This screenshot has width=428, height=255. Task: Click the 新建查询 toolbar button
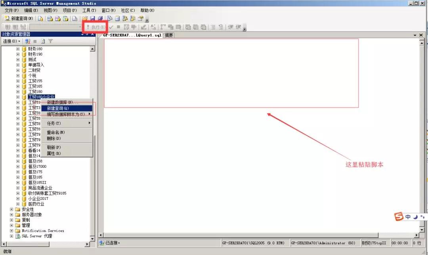pos(19,18)
